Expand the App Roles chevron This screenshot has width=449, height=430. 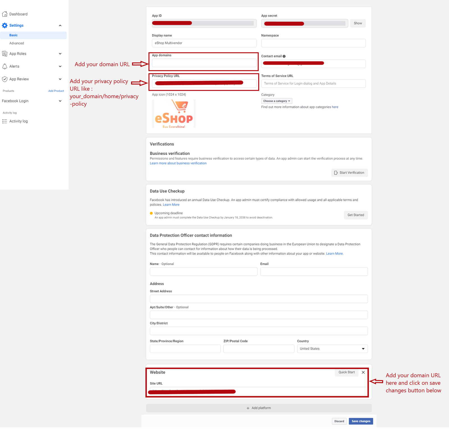(60, 54)
